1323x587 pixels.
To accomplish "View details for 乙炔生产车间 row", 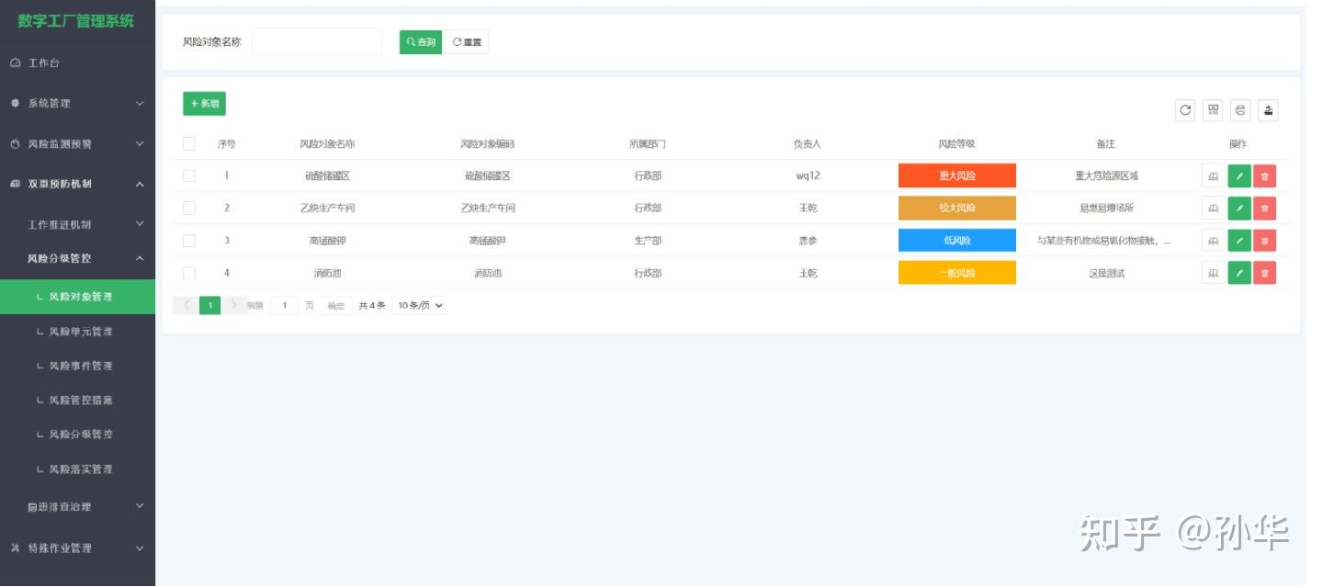I will point(1213,208).
